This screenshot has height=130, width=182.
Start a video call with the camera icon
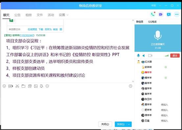point(161,14)
